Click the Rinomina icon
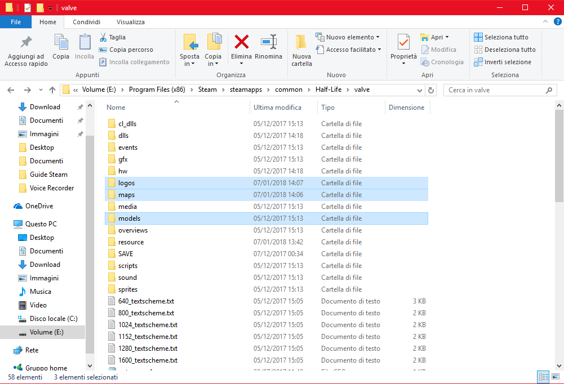 pyautogui.click(x=269, y=42)
